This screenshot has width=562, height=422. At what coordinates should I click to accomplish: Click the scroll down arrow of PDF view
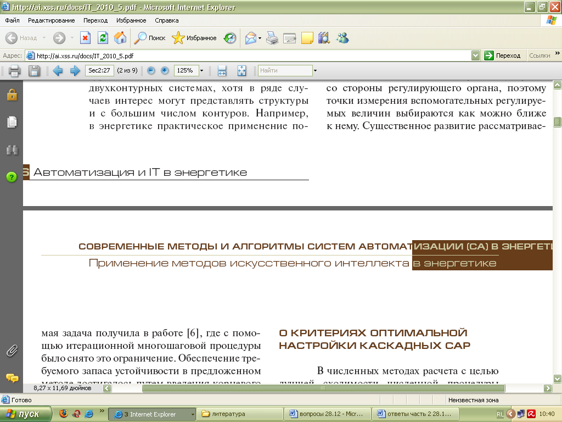click(x=558, y=379)
